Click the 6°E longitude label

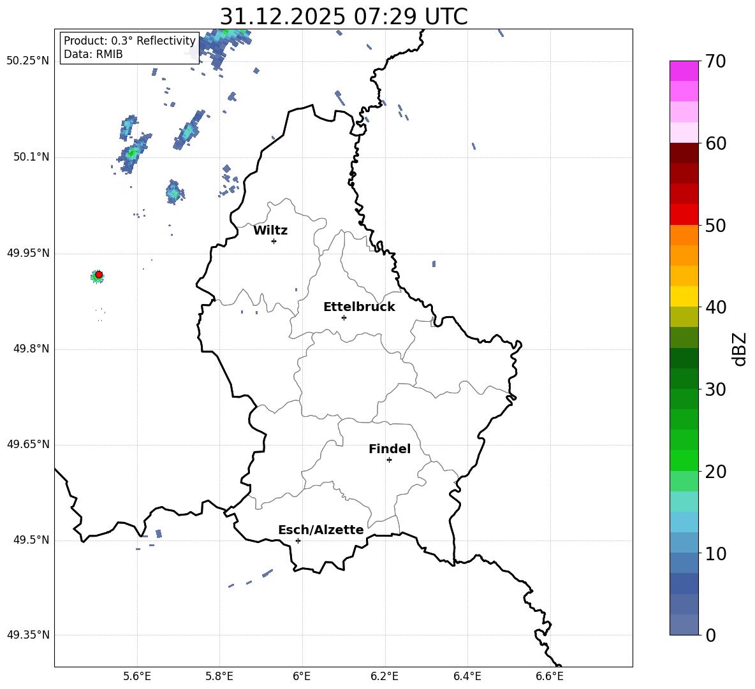302,676
